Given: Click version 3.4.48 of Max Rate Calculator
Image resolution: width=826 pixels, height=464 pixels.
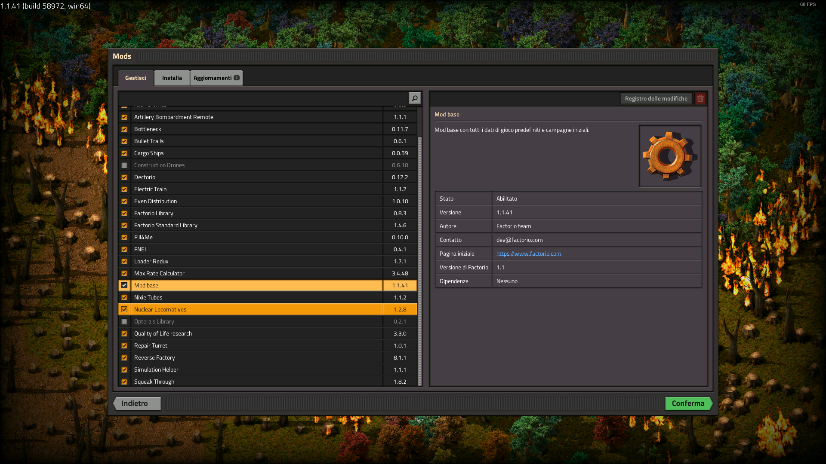Looking at the screenshot, I should click(400, 273).
